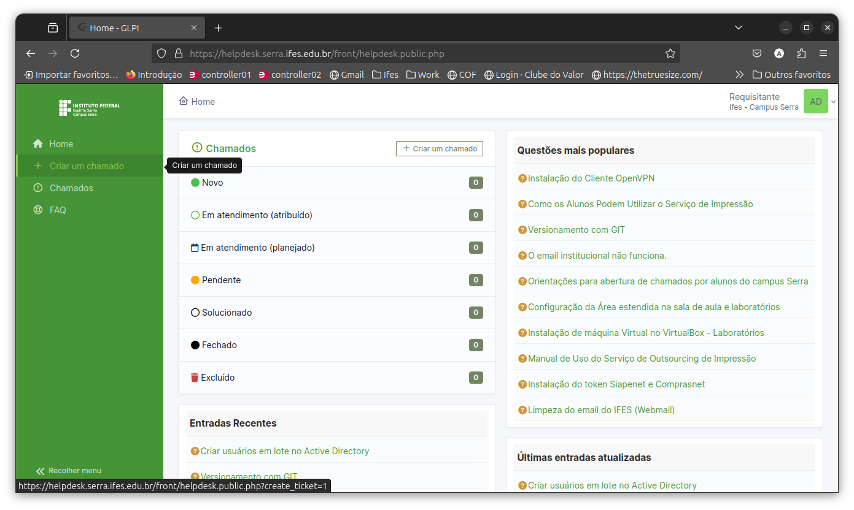Click the address bar URL field
The image size is (854, 510).
(417, 53)
